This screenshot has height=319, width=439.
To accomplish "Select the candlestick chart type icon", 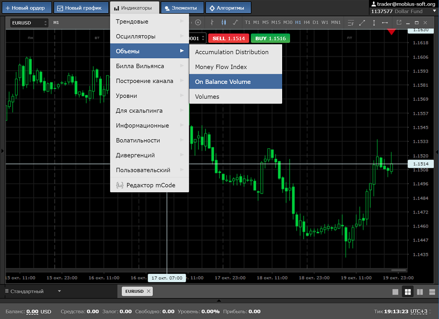I will tap(223, 22).
